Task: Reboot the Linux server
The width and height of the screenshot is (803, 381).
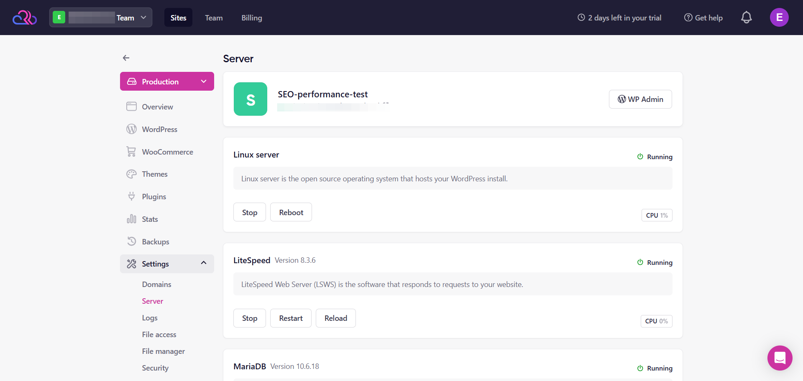Action: tap(291, 212)
